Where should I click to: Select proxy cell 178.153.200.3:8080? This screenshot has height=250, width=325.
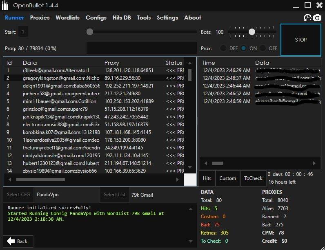pos(125,140)
